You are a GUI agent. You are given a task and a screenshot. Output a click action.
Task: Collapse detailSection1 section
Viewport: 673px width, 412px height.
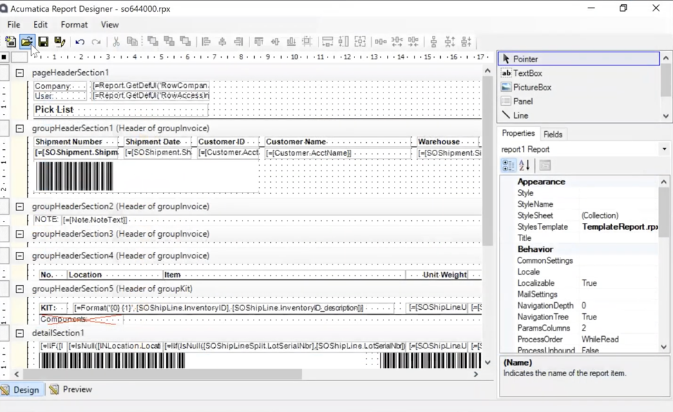20,333
